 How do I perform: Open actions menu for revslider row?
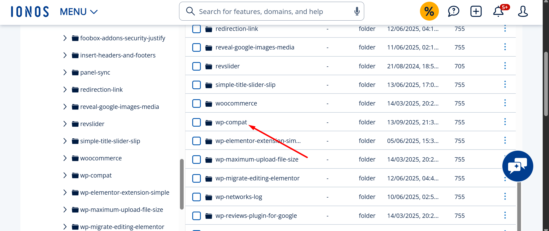(x=505, y=66)
